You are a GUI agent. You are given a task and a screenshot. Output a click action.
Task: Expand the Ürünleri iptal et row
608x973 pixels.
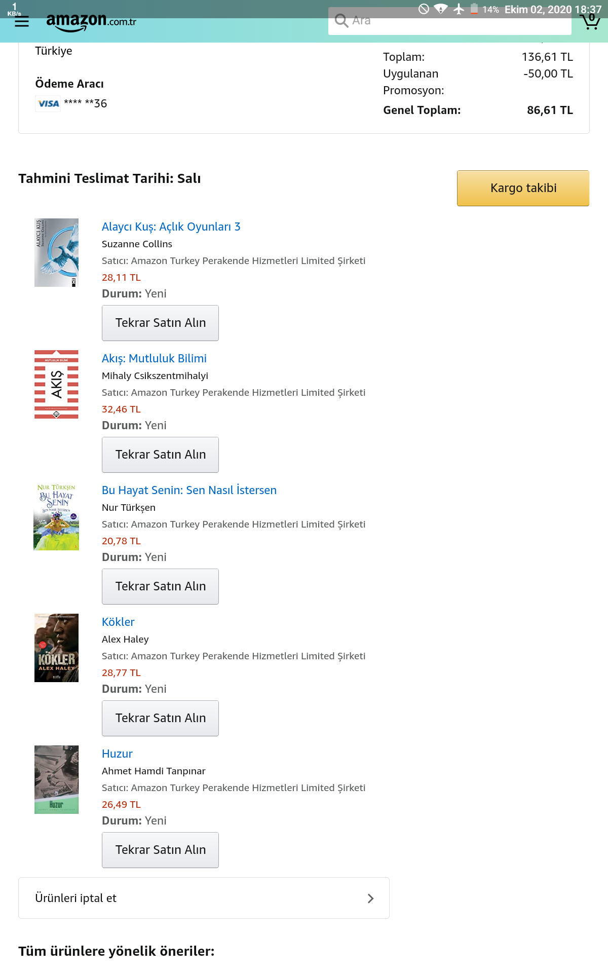click(x=204, y=898)
